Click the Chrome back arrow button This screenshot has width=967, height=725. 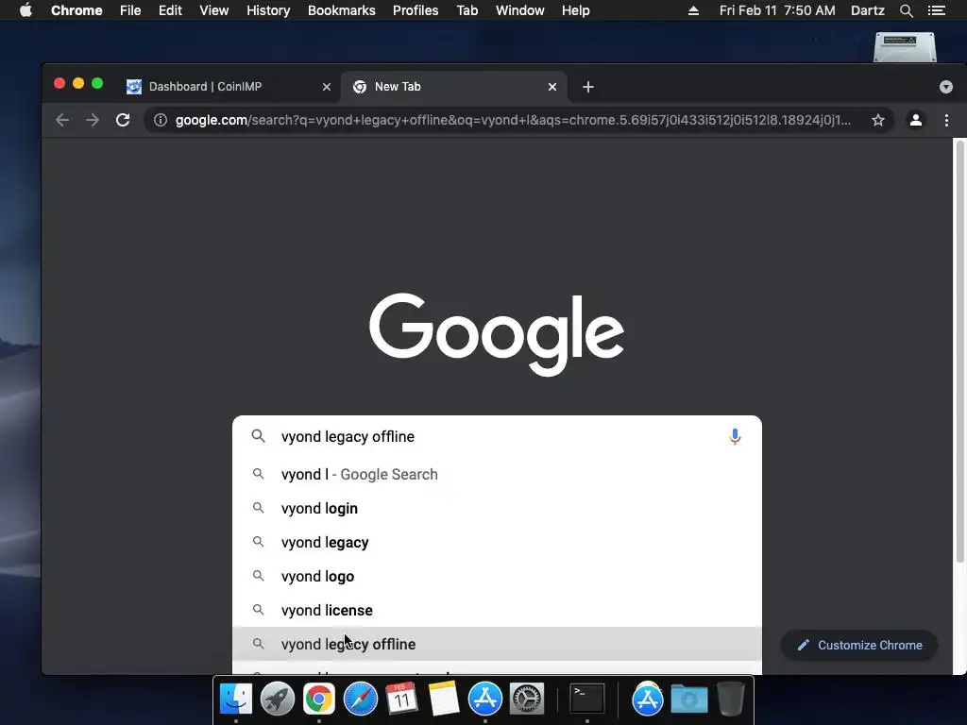[62, 120]
